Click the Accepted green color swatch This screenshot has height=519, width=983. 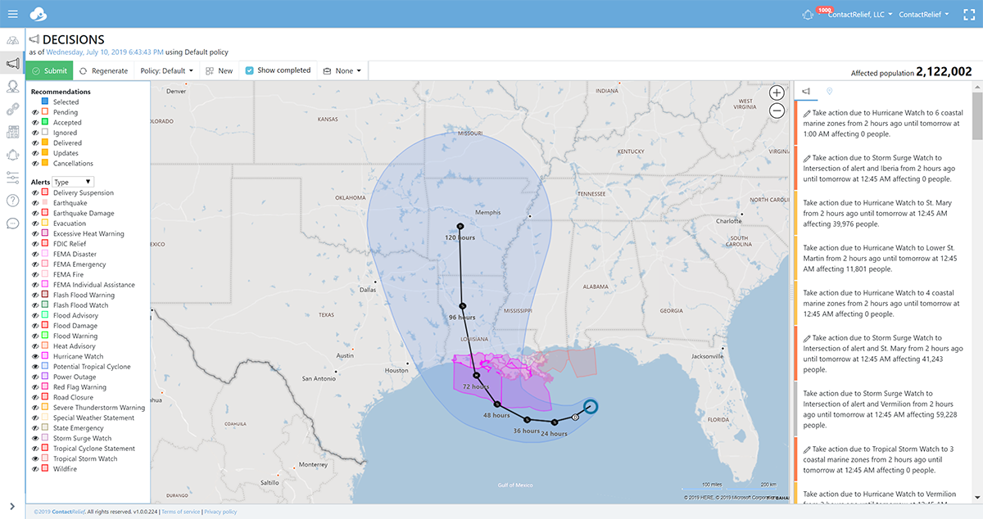click(x=46, y=123)
